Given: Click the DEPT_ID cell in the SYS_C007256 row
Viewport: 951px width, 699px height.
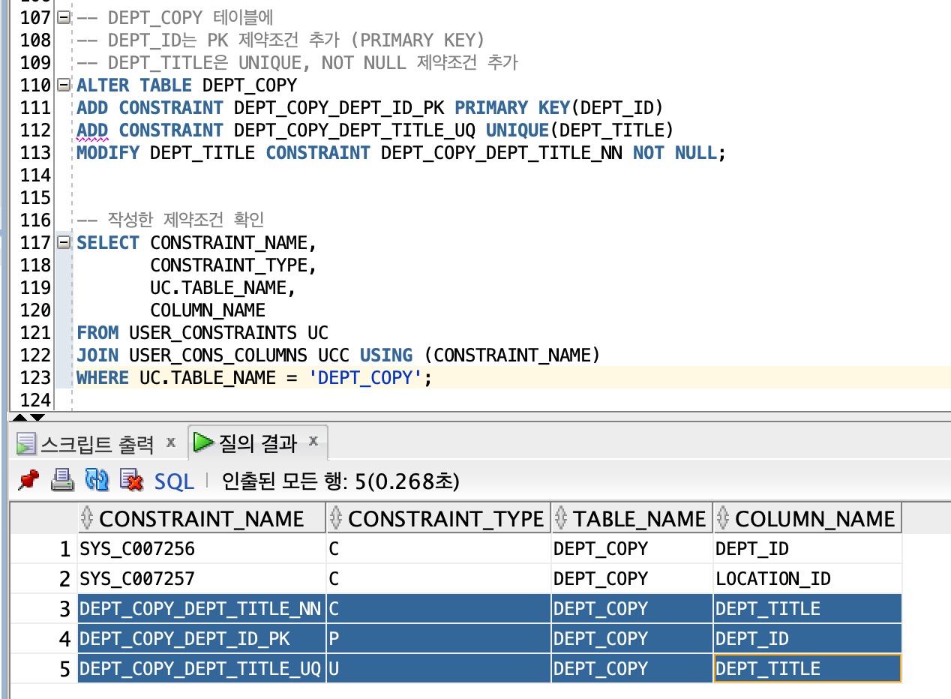Looking at the screenshot, I should point(808,549).
